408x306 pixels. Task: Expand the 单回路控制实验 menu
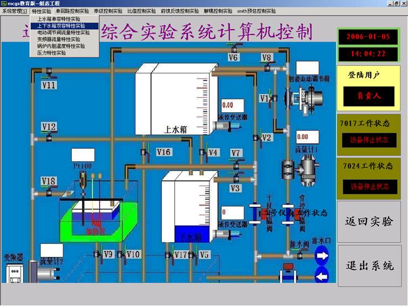pos(72,11)
